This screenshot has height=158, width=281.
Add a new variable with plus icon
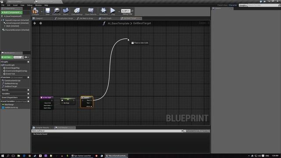tap(28, 93)
